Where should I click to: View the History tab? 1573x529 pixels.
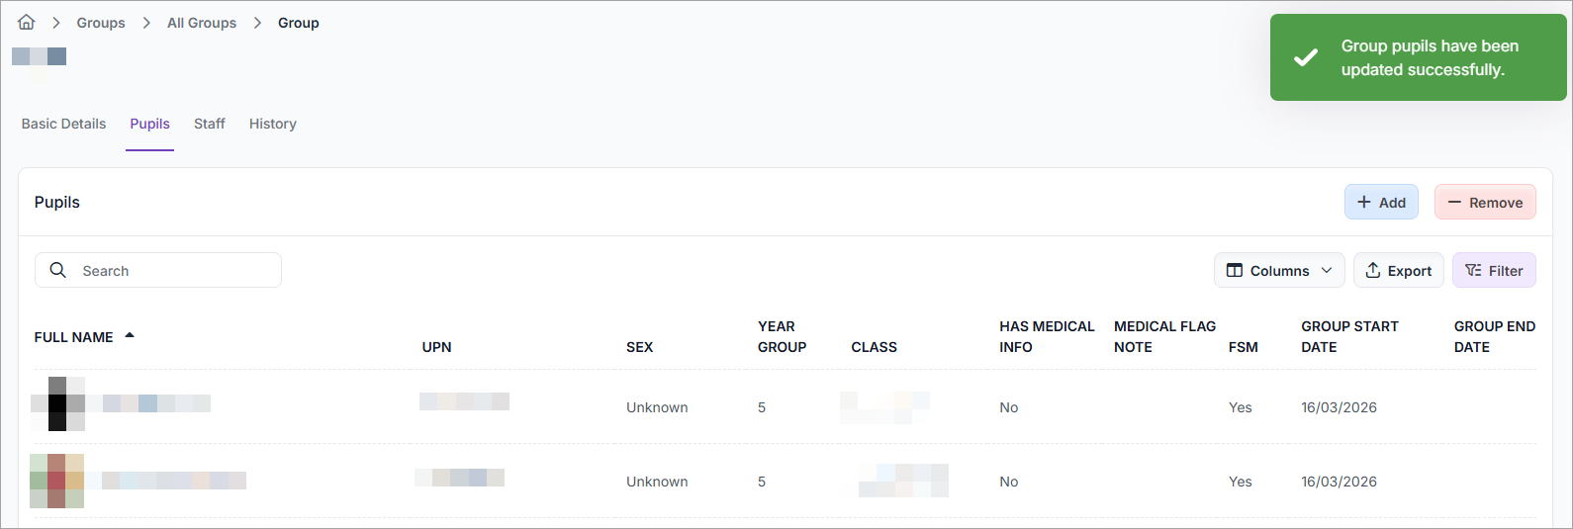273,124
